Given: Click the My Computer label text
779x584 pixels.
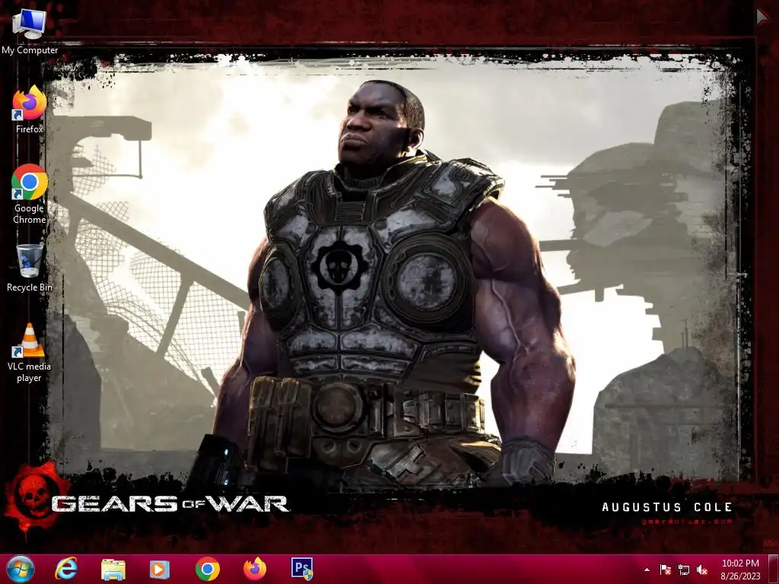Looking at the screenshot, I should click(x=30, y=50).
